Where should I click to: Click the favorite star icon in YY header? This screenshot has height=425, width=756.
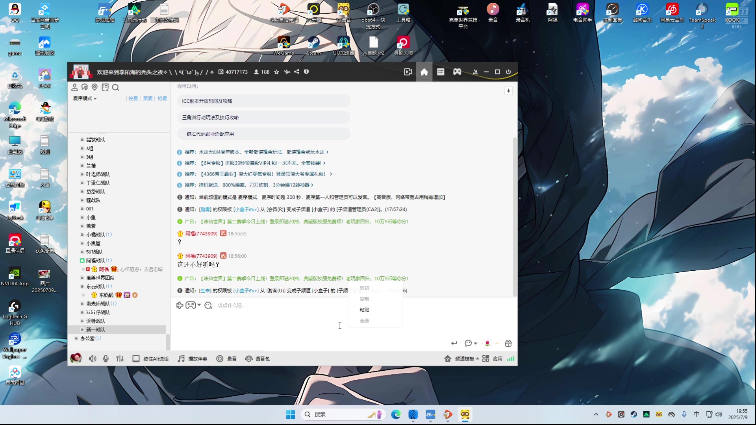coord(276,72)
